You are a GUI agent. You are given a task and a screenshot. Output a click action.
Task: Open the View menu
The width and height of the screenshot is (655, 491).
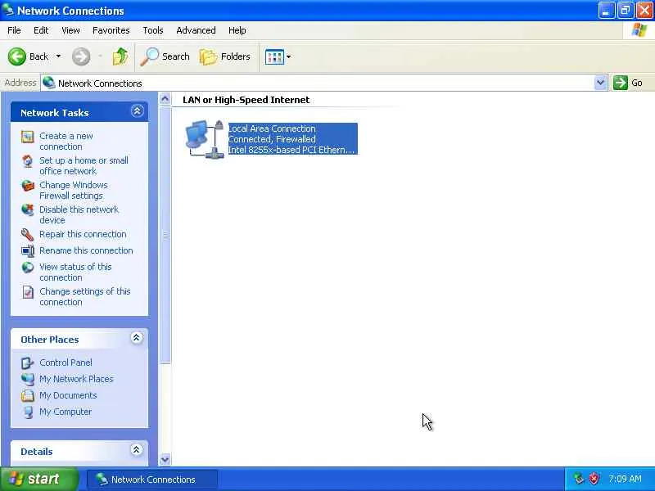coord(70,30)
